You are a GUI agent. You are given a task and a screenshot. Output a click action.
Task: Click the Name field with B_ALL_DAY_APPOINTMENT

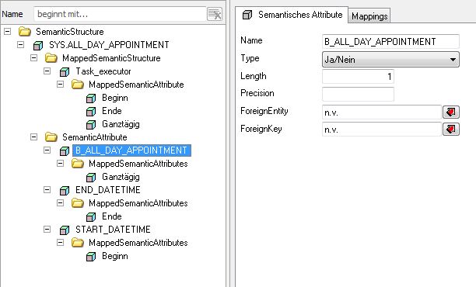[x=390, y=41]
